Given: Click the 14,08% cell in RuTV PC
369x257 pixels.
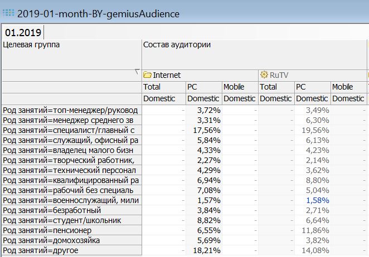Looking at the screenshot, I should point(316,250).
